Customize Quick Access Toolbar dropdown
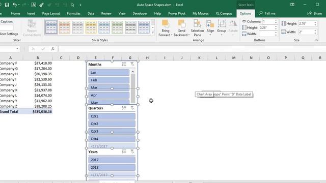 coord(80,5)
